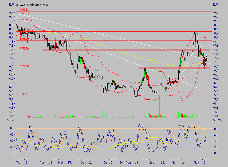Click the short red support zone near 6.7158
Image resolution: width=228 pixels, height=167 pixels.
click(175, 68)
